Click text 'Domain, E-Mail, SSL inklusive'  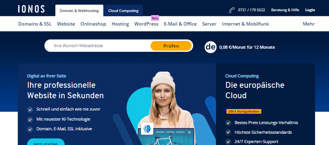coord(64,129)
